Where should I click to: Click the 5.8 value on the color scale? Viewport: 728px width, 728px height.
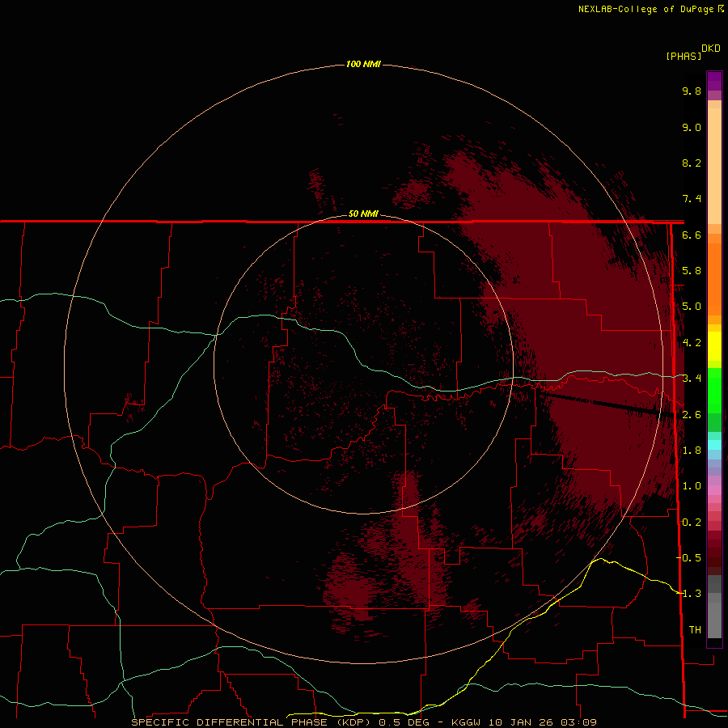[692, 270]
